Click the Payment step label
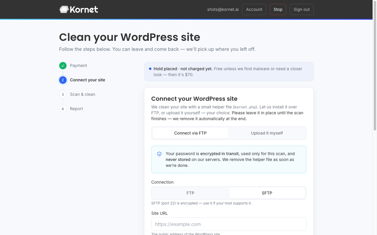The height and width of the screenshot is (235, 377). pos(78,66)
